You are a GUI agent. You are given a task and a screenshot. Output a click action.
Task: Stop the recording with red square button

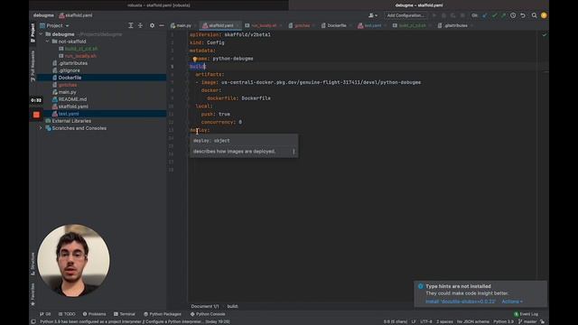point(36,115)
